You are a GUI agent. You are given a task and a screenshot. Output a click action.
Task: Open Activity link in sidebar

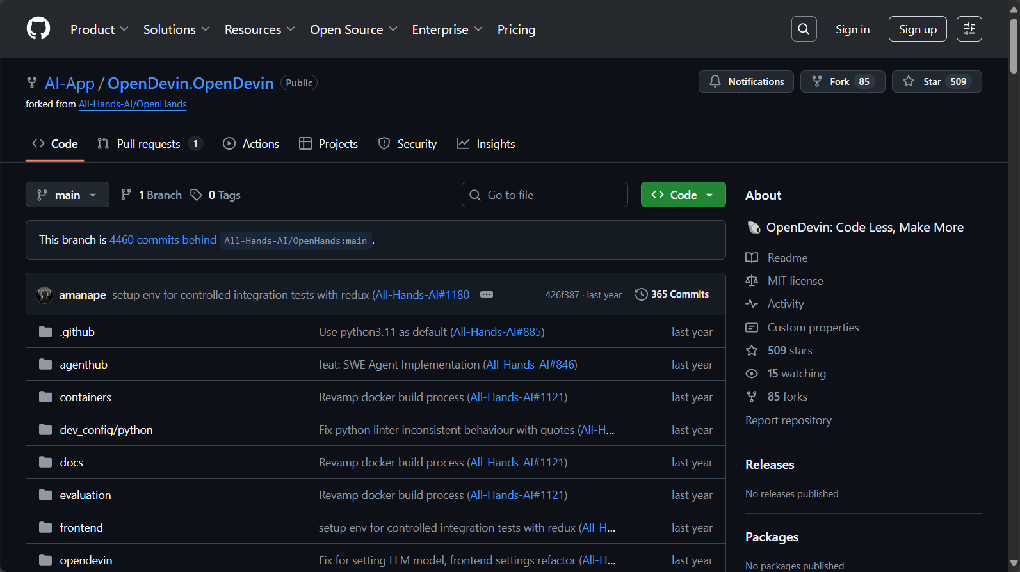(x=775, y=304)
